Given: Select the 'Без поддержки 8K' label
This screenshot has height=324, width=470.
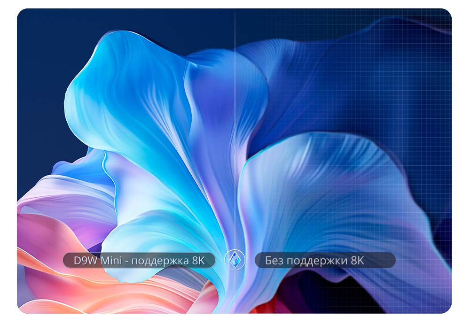Looking at the screenshot, I should pos(325,261).
